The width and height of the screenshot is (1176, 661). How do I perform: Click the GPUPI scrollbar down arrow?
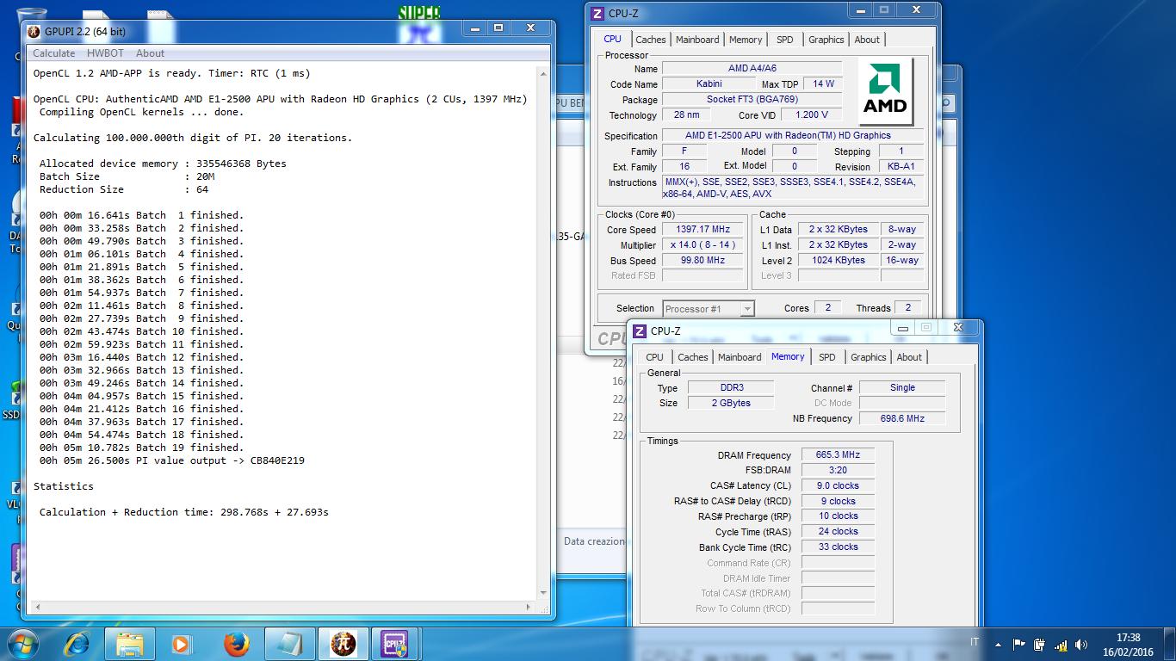pos(543,593)
